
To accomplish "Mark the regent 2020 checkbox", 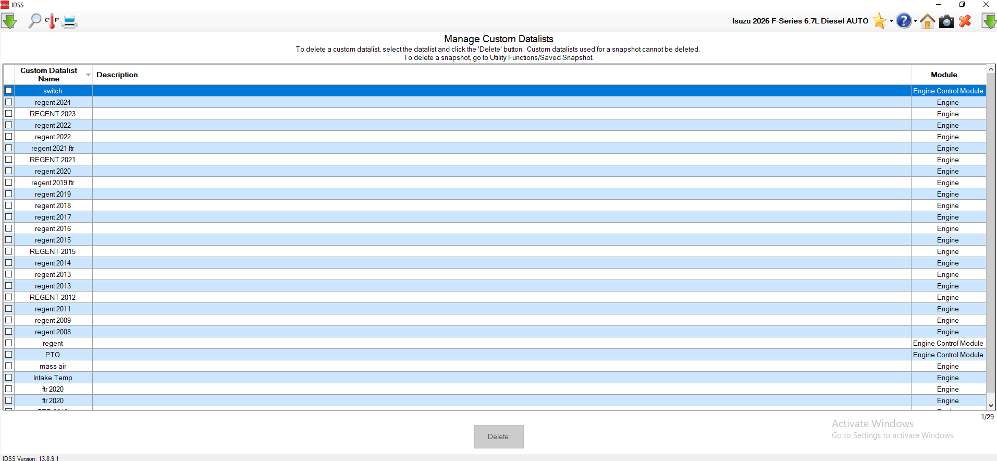I will click(9, 171).
